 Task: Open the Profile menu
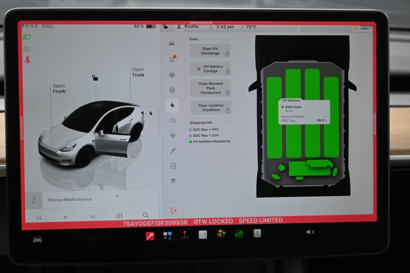[x=188, y=27]
